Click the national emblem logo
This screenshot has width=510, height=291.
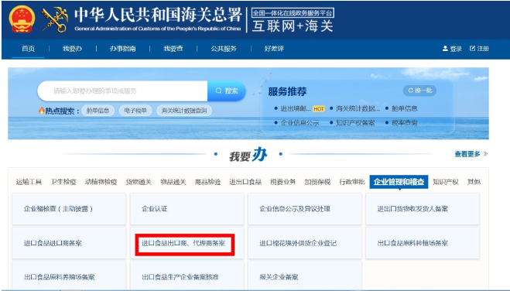click(x=22, y=19)
